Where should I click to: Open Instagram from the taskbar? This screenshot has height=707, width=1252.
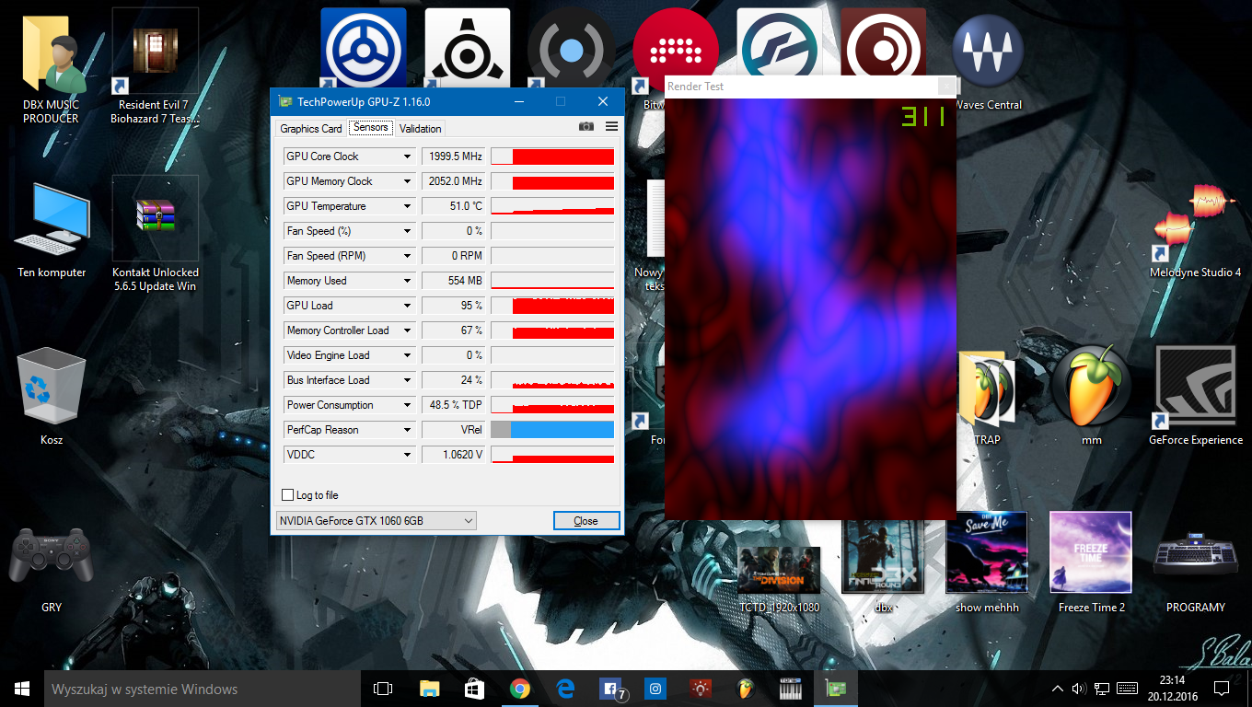[655, 689]
